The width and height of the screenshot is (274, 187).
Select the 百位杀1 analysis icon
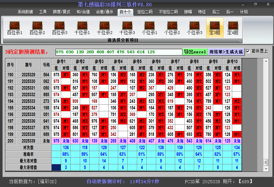point(15,28)
